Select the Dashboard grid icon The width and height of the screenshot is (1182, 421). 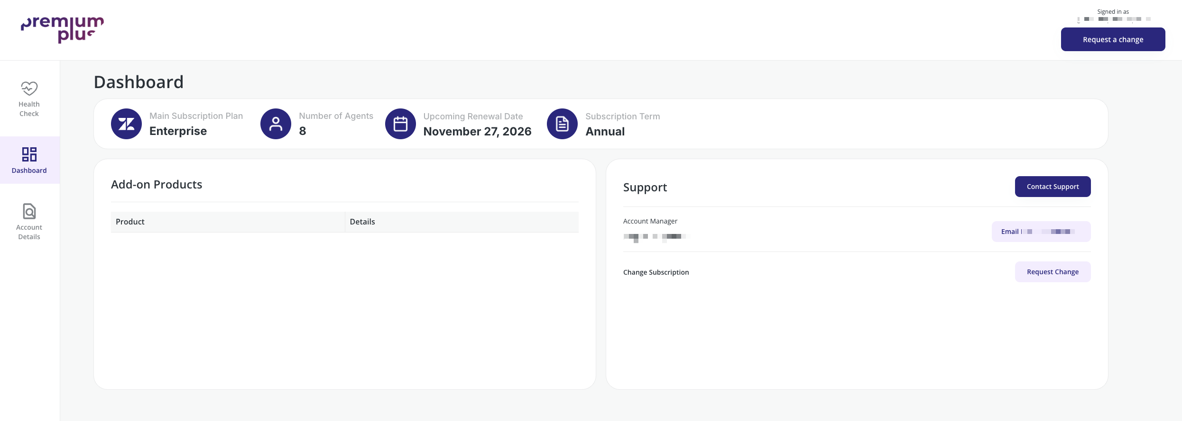click(29, 154)
